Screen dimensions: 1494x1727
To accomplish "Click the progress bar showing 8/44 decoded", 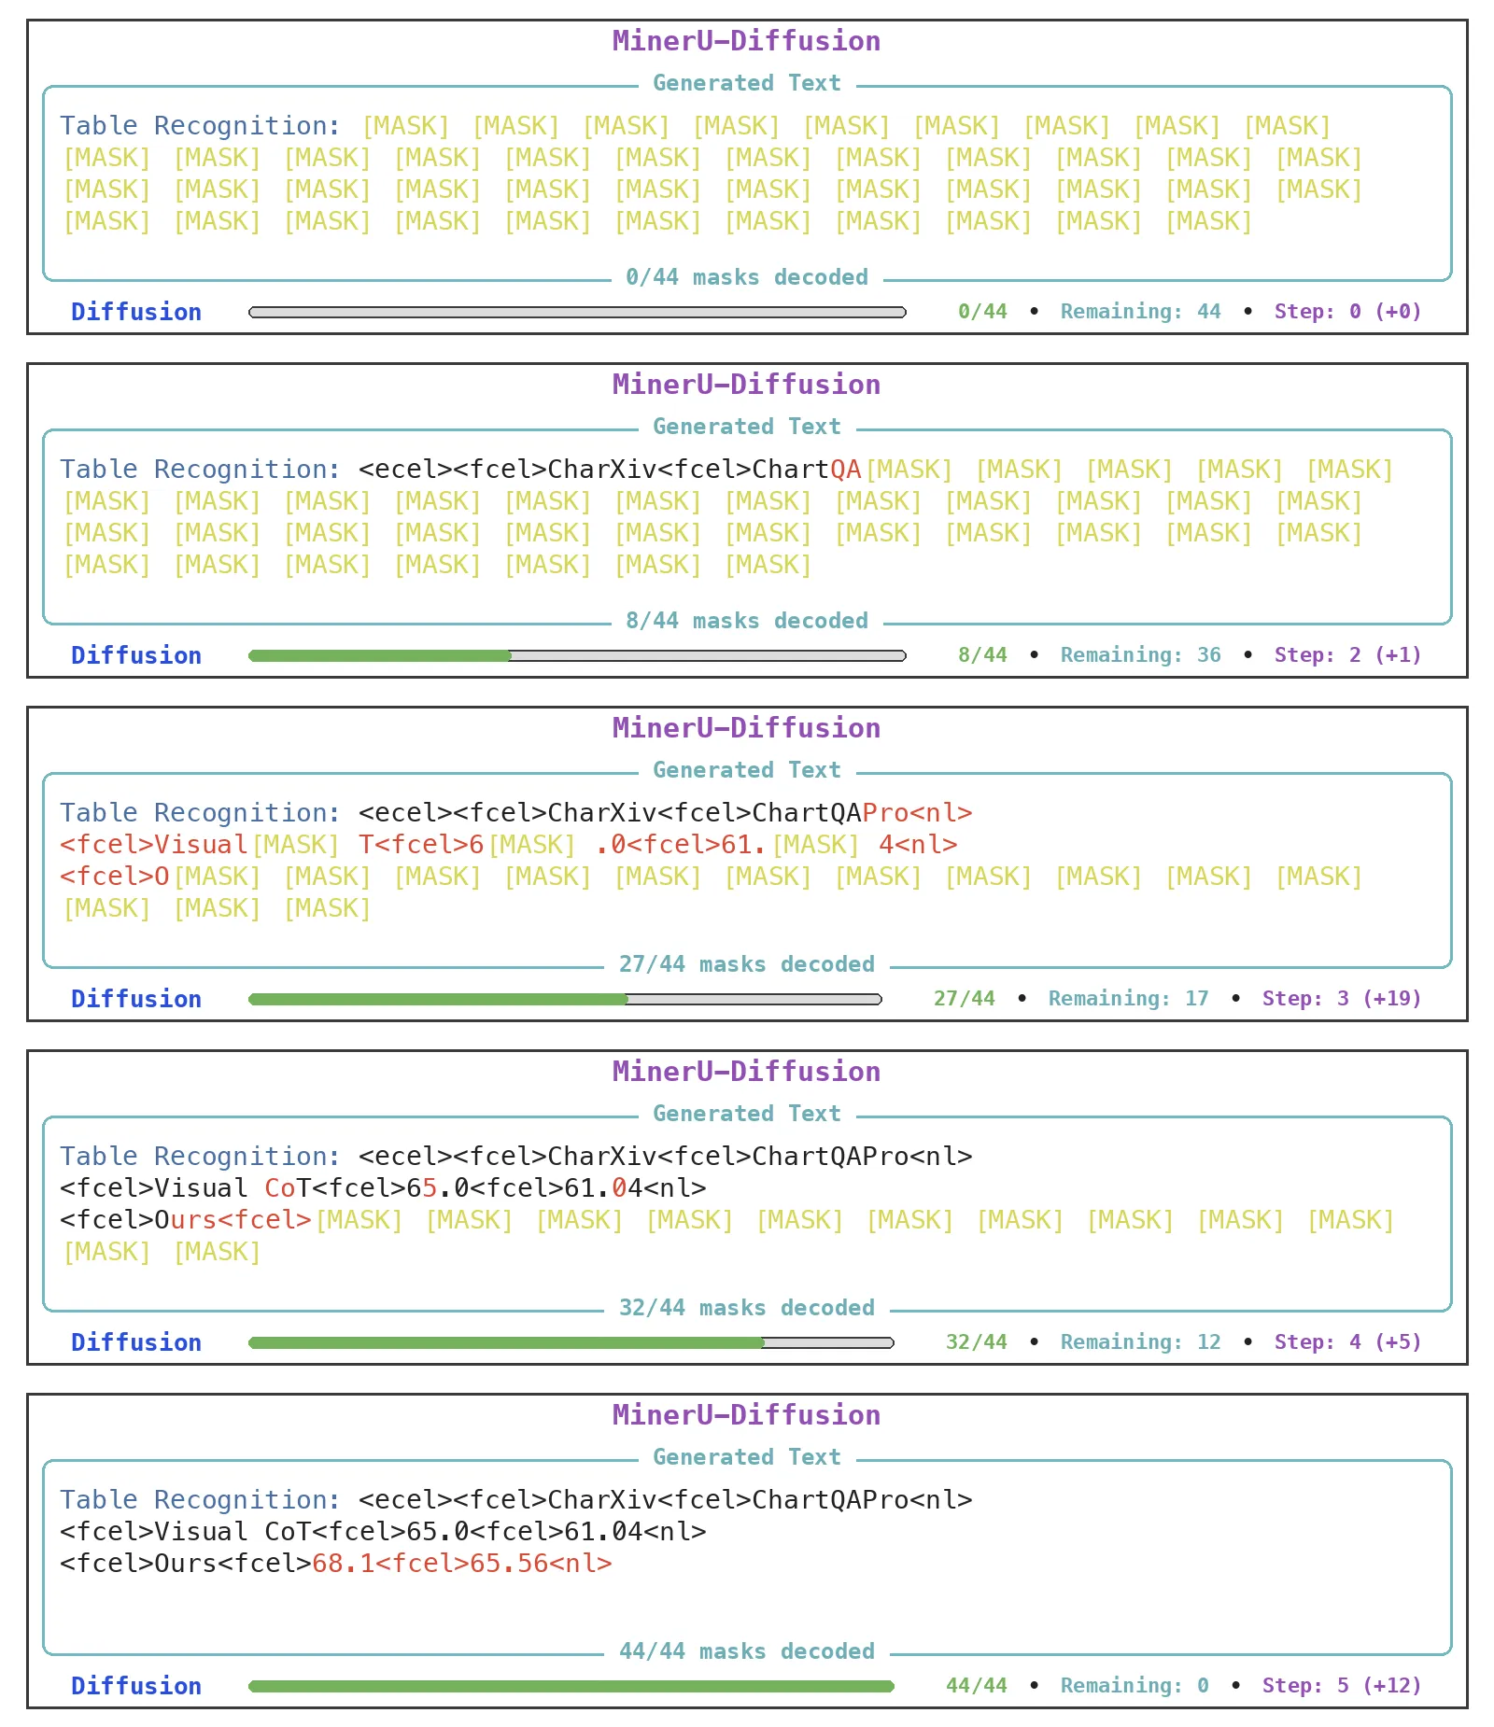I will [x=577, y=655].
